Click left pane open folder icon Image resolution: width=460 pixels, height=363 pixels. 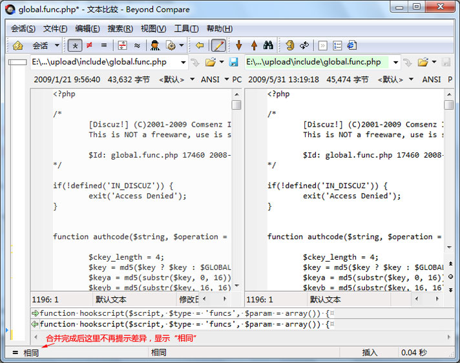click(x=211, y=62)
